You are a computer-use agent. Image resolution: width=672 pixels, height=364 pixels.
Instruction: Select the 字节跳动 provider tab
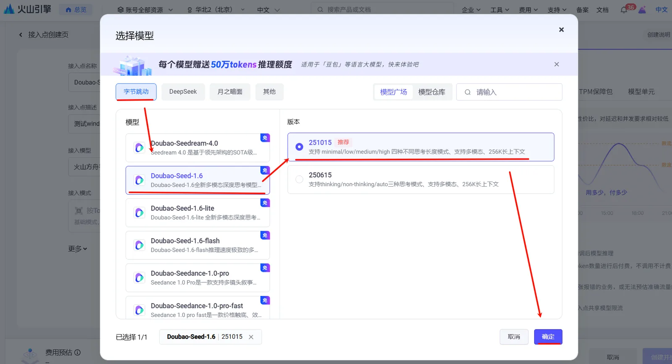coord(136,92)
